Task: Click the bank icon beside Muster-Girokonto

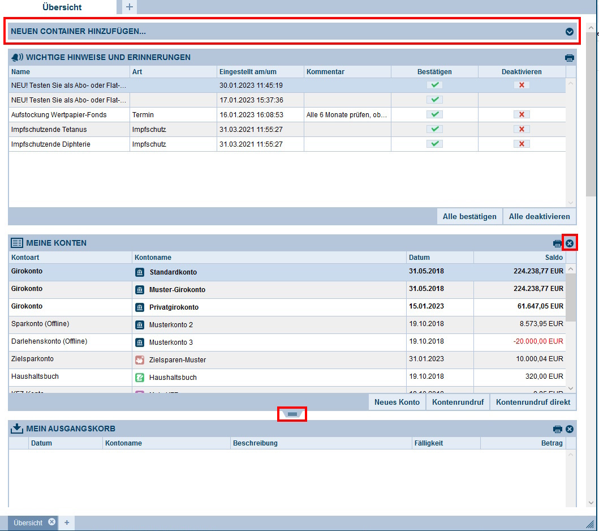Action: [x=140, y=290]
